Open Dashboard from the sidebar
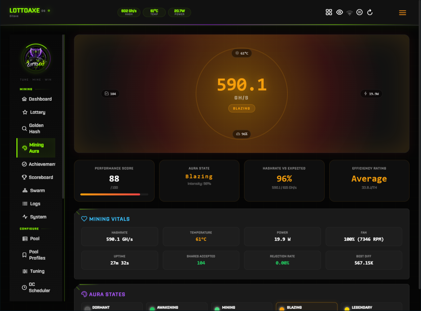The height and width of the screenshot is (311, 421). (36, 99)
